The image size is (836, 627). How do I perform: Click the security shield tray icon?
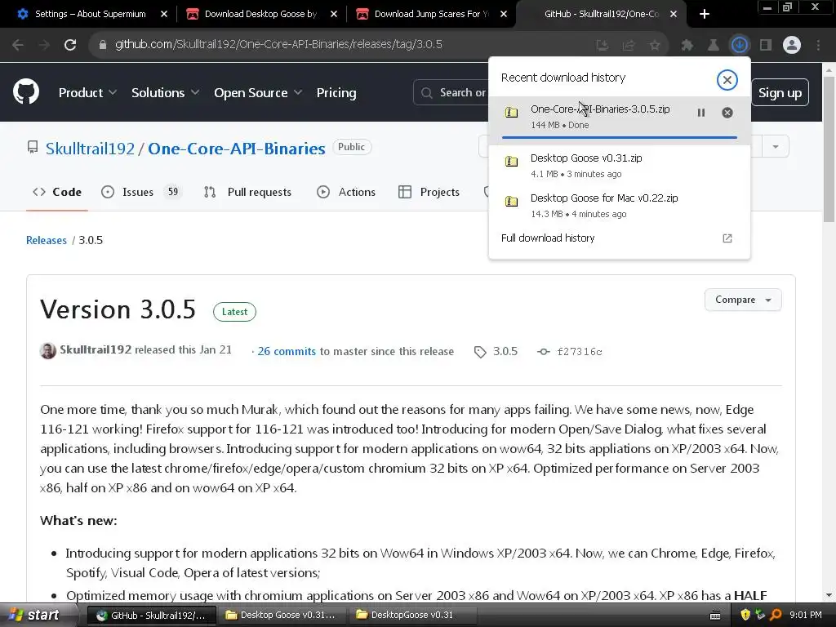[745, 615]
